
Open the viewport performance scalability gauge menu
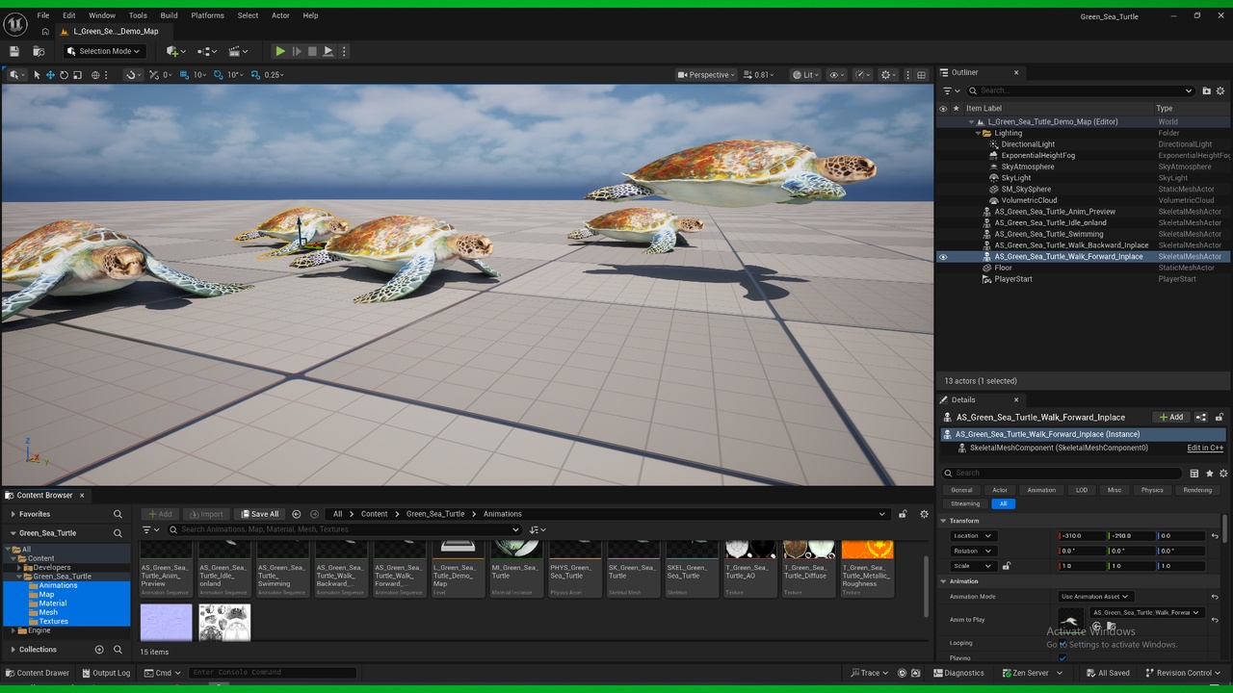coord(862,75)
